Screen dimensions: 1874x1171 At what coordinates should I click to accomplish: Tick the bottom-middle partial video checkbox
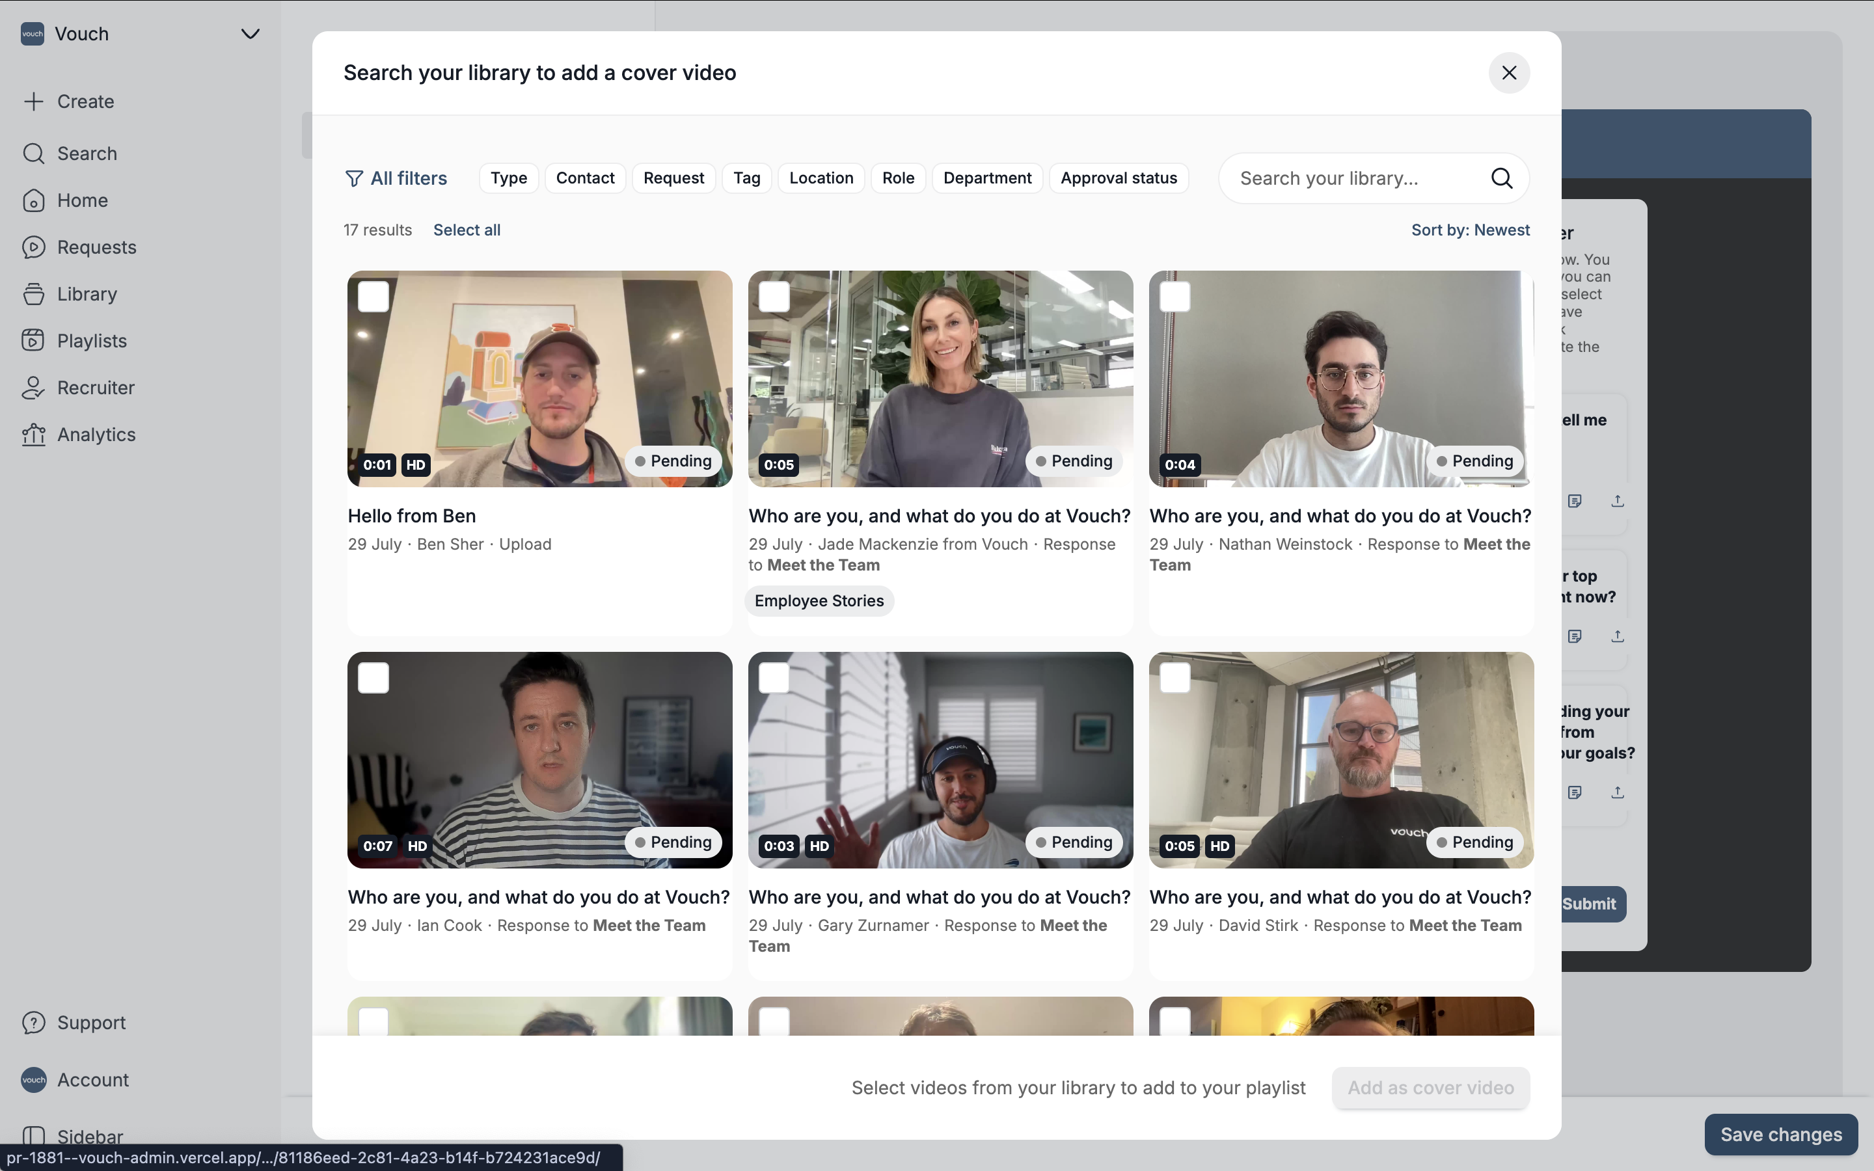click(774, 1021)
